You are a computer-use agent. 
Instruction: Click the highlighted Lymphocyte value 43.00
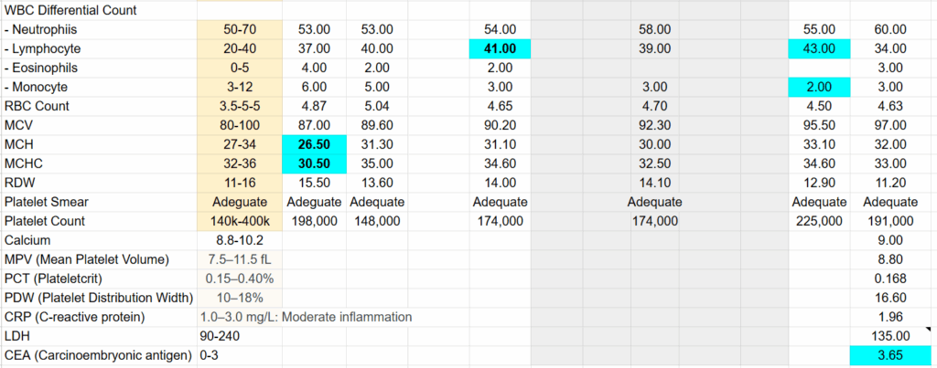pyautogui.click(x=819, y=49)
